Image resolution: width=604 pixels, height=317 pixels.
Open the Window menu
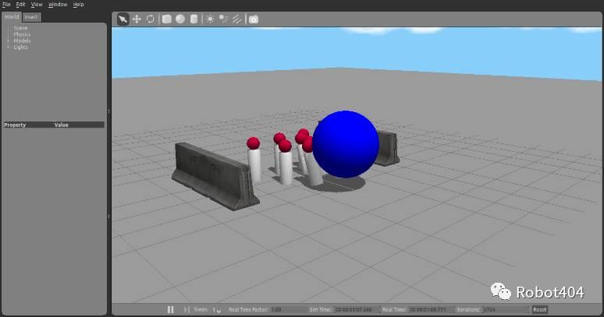point(58,5)
